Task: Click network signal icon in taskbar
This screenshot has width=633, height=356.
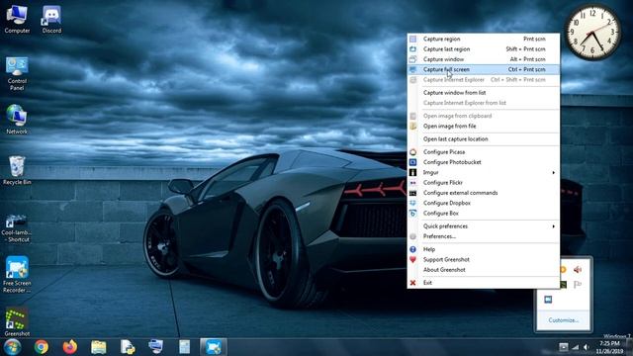Action: pos(576,347)
